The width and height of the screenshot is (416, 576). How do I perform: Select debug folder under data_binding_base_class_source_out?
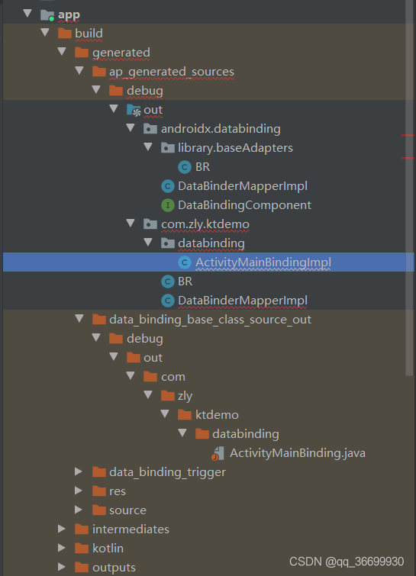point(145,339)
